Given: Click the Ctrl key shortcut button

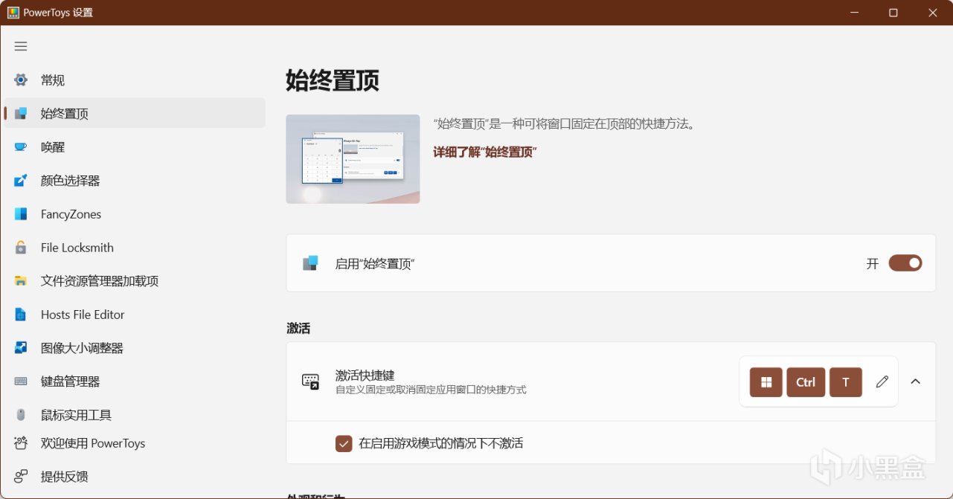Looking at the screenshot, I should tap(806, 382).
